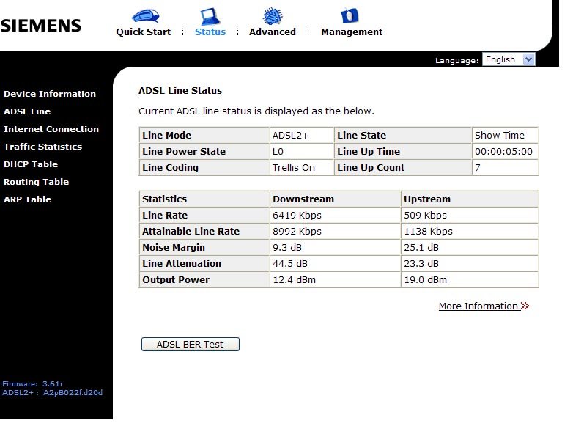Image resolution: width=573 pixels, height=437 pixels.
Task: Open the Quick Start tab
Action: click(x=144, y=32)
